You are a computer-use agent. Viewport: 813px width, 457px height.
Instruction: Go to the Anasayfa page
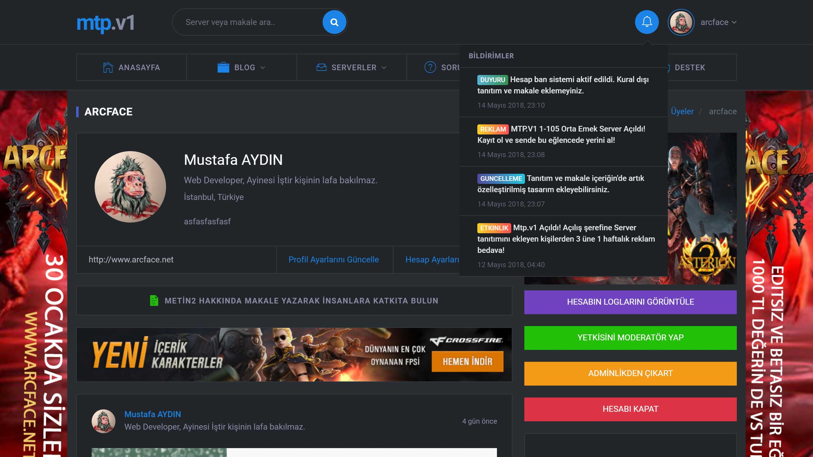pos(131,67)
